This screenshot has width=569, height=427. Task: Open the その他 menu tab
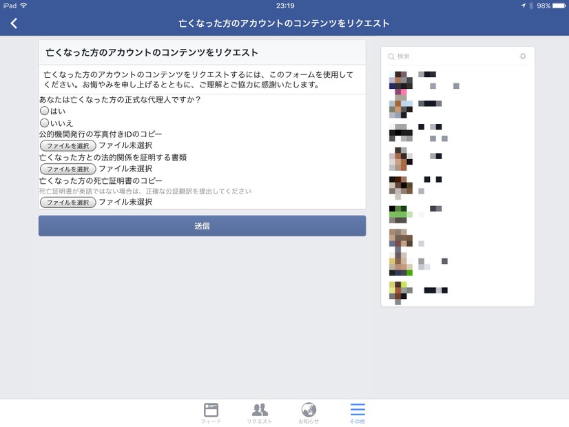click(x=358, y=413)
